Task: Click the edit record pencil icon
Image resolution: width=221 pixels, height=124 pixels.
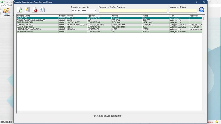Action: click(x=27, y=10)
